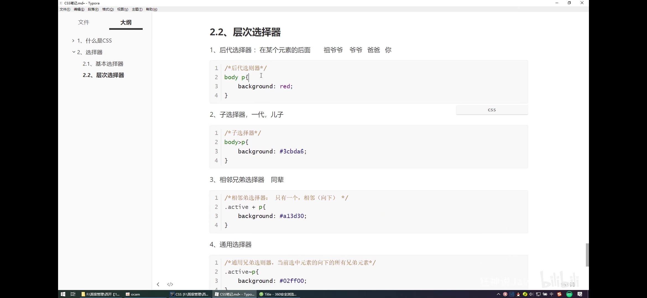The image size is (647, 298).
Task: Toggle source code mode icon
Action: tap(170, 284)
